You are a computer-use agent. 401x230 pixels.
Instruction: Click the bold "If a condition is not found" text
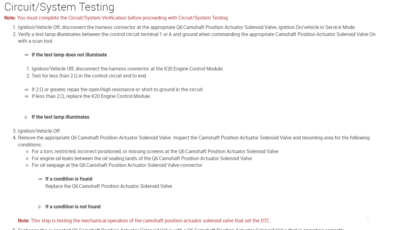click(73, 207)
